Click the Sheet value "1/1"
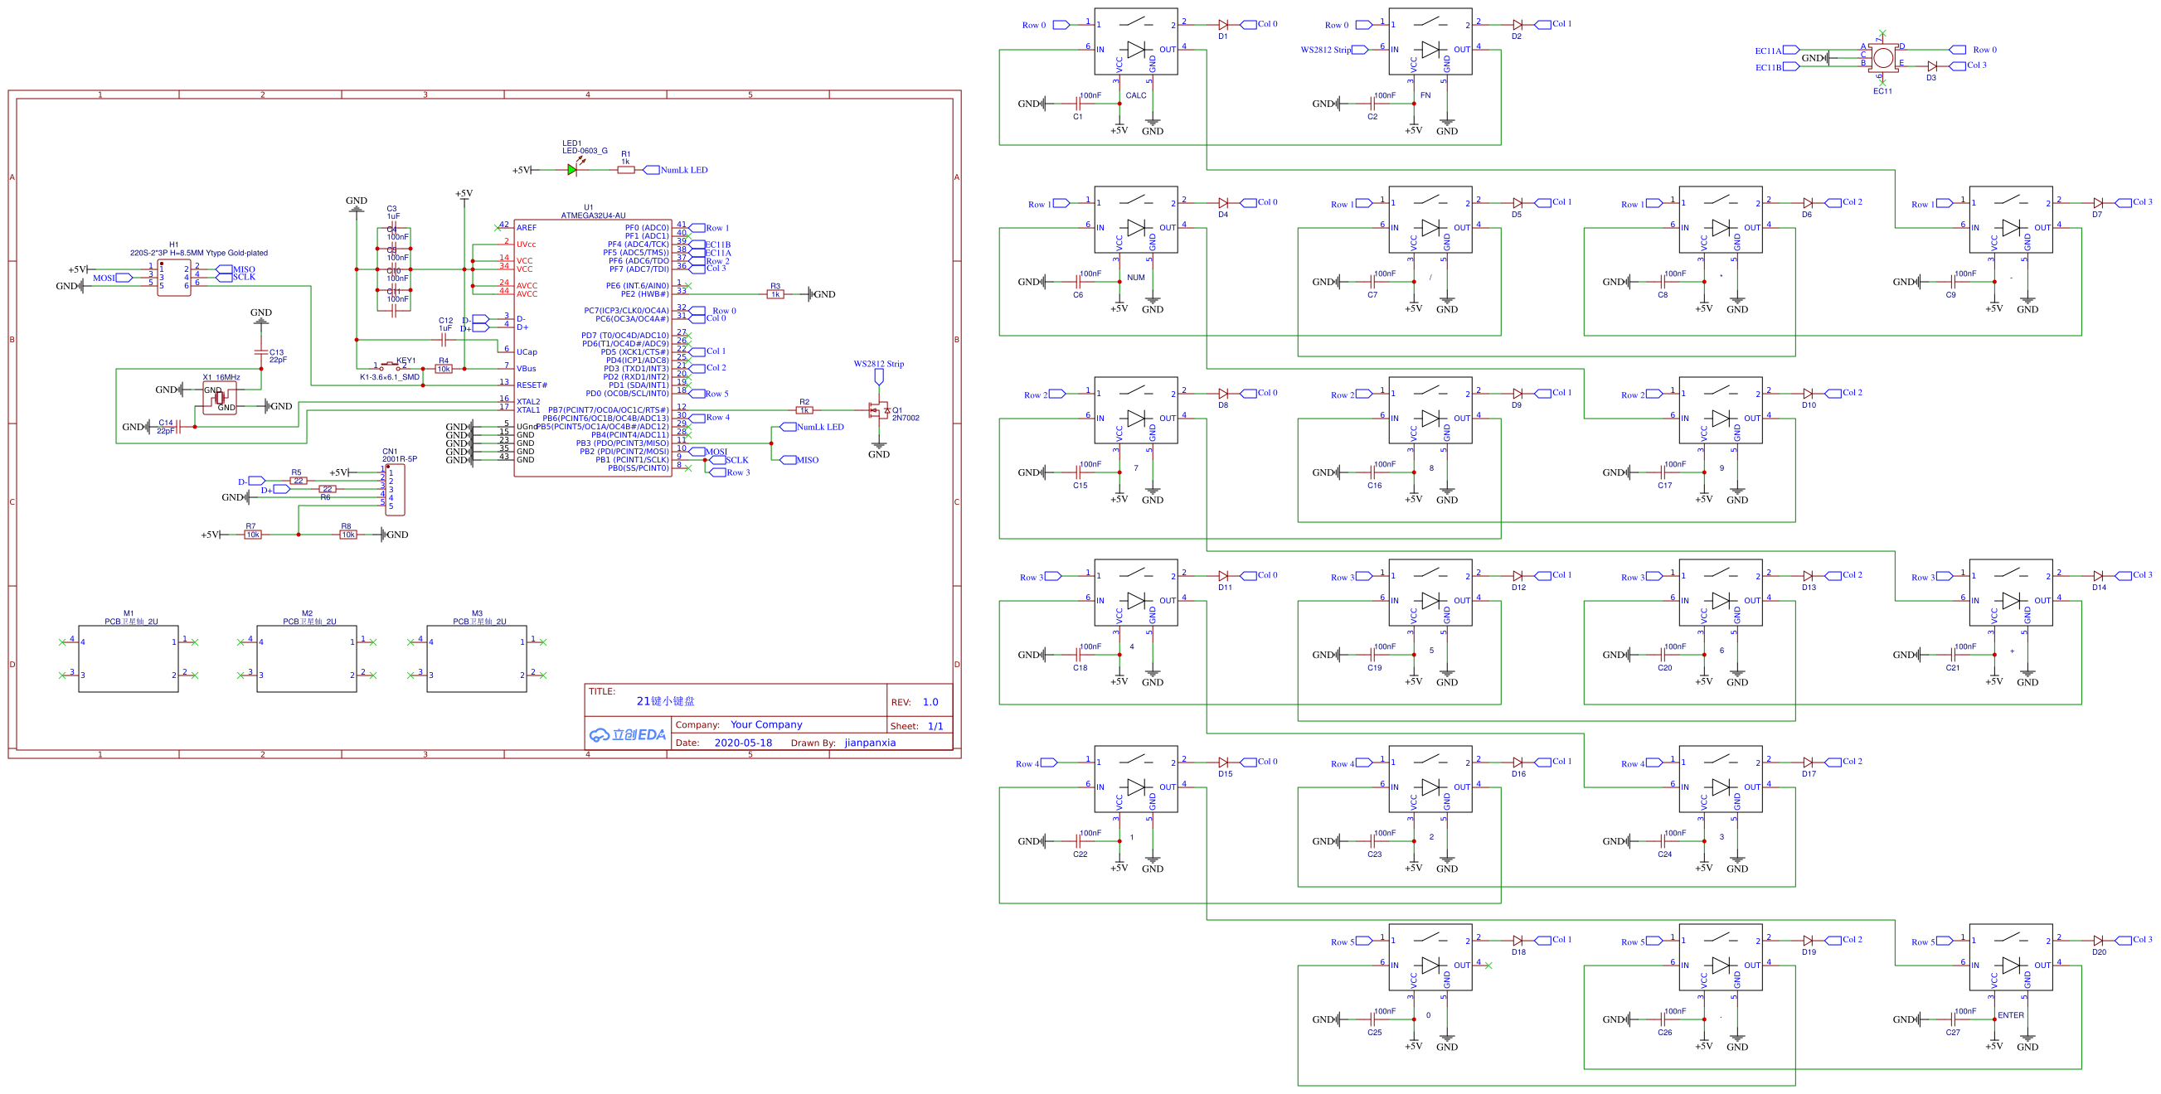Screen dimensions: 2161x1094 (x=935, y=727)
